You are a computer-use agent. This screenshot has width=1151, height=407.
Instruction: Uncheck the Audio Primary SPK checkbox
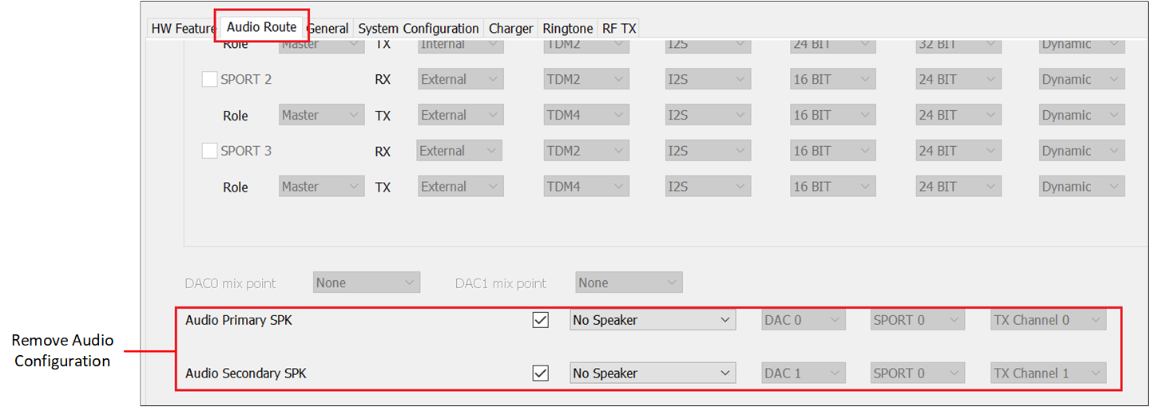tap(541, 320)
